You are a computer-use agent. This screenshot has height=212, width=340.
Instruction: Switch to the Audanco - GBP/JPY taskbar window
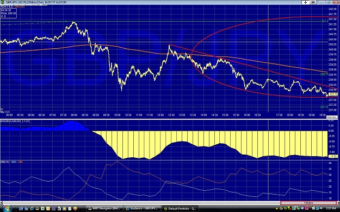[143, 209]
